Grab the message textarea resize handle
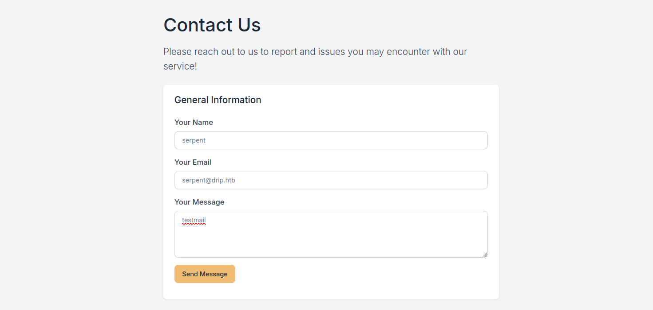 pos(485,255)
